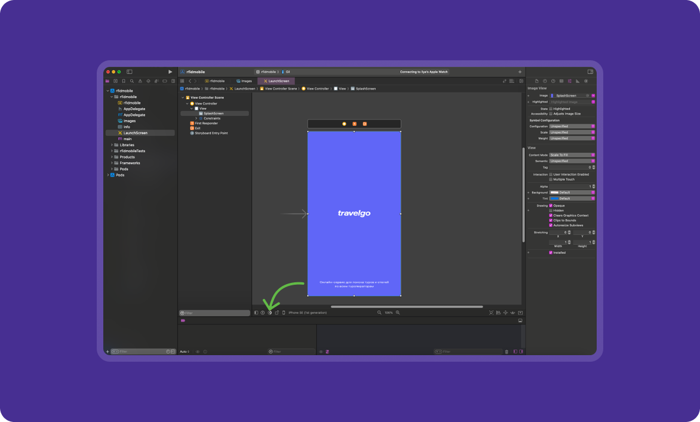Switch to the Images tab
This screenshot has width=700, height=422.
tap(244, 81)
